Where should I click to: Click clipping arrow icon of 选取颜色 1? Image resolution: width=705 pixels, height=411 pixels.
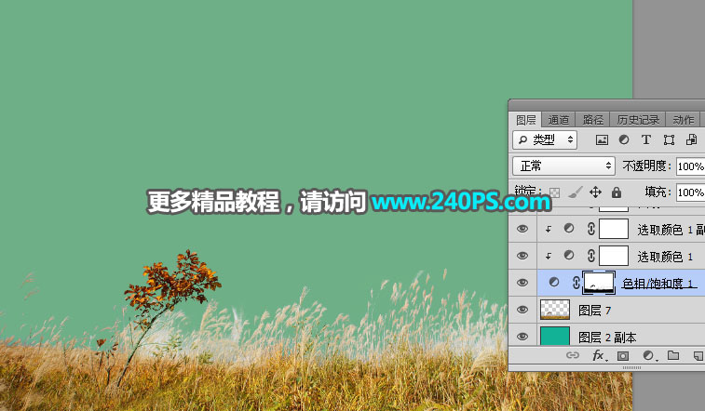tap(549, 256)
